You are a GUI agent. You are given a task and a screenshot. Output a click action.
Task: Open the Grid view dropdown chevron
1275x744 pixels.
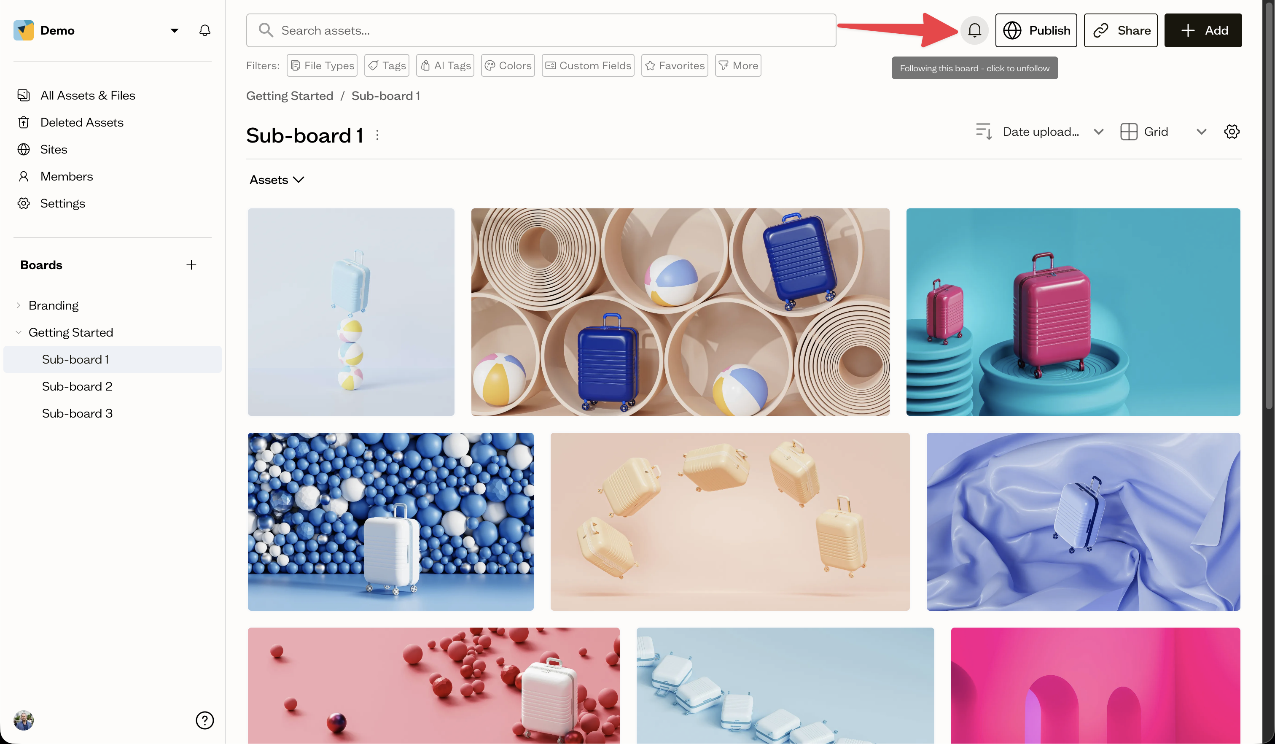tap(1201, 132)
